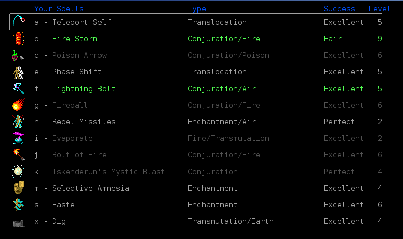Select the Bolt of Fire icon
The image size is (403, 239).
click(x=18, y=155)
